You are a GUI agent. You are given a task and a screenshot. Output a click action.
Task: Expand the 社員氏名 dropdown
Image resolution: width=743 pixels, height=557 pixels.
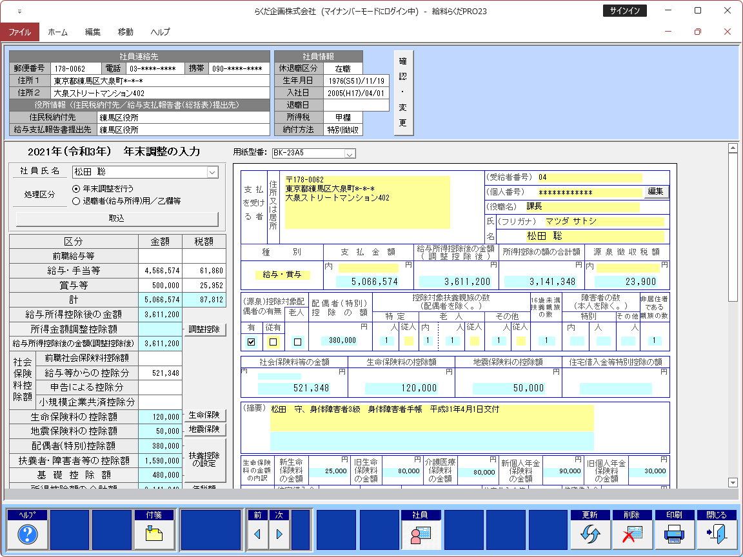[x=212, y=172]
